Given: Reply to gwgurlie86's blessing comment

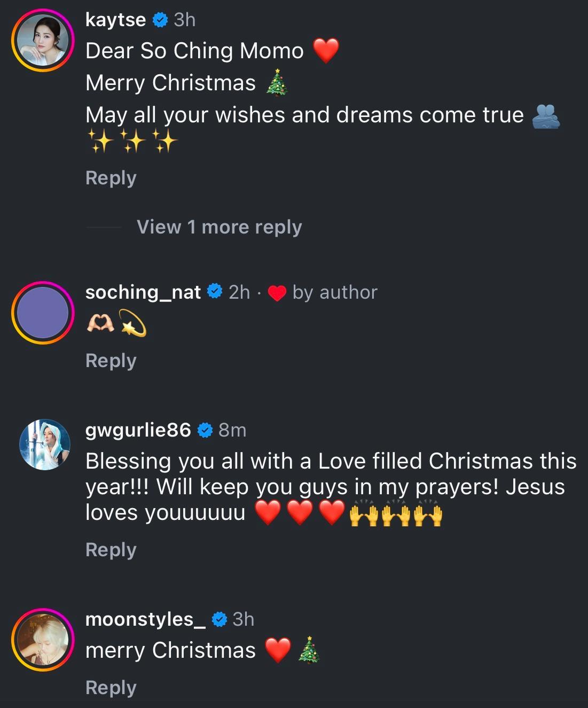Looking at the screenshot, I should coord(111,550).
